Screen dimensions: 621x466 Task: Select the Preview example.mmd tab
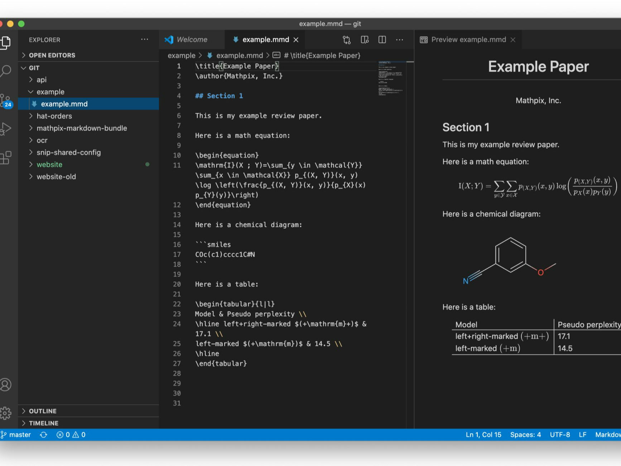(x=468, y=40)
